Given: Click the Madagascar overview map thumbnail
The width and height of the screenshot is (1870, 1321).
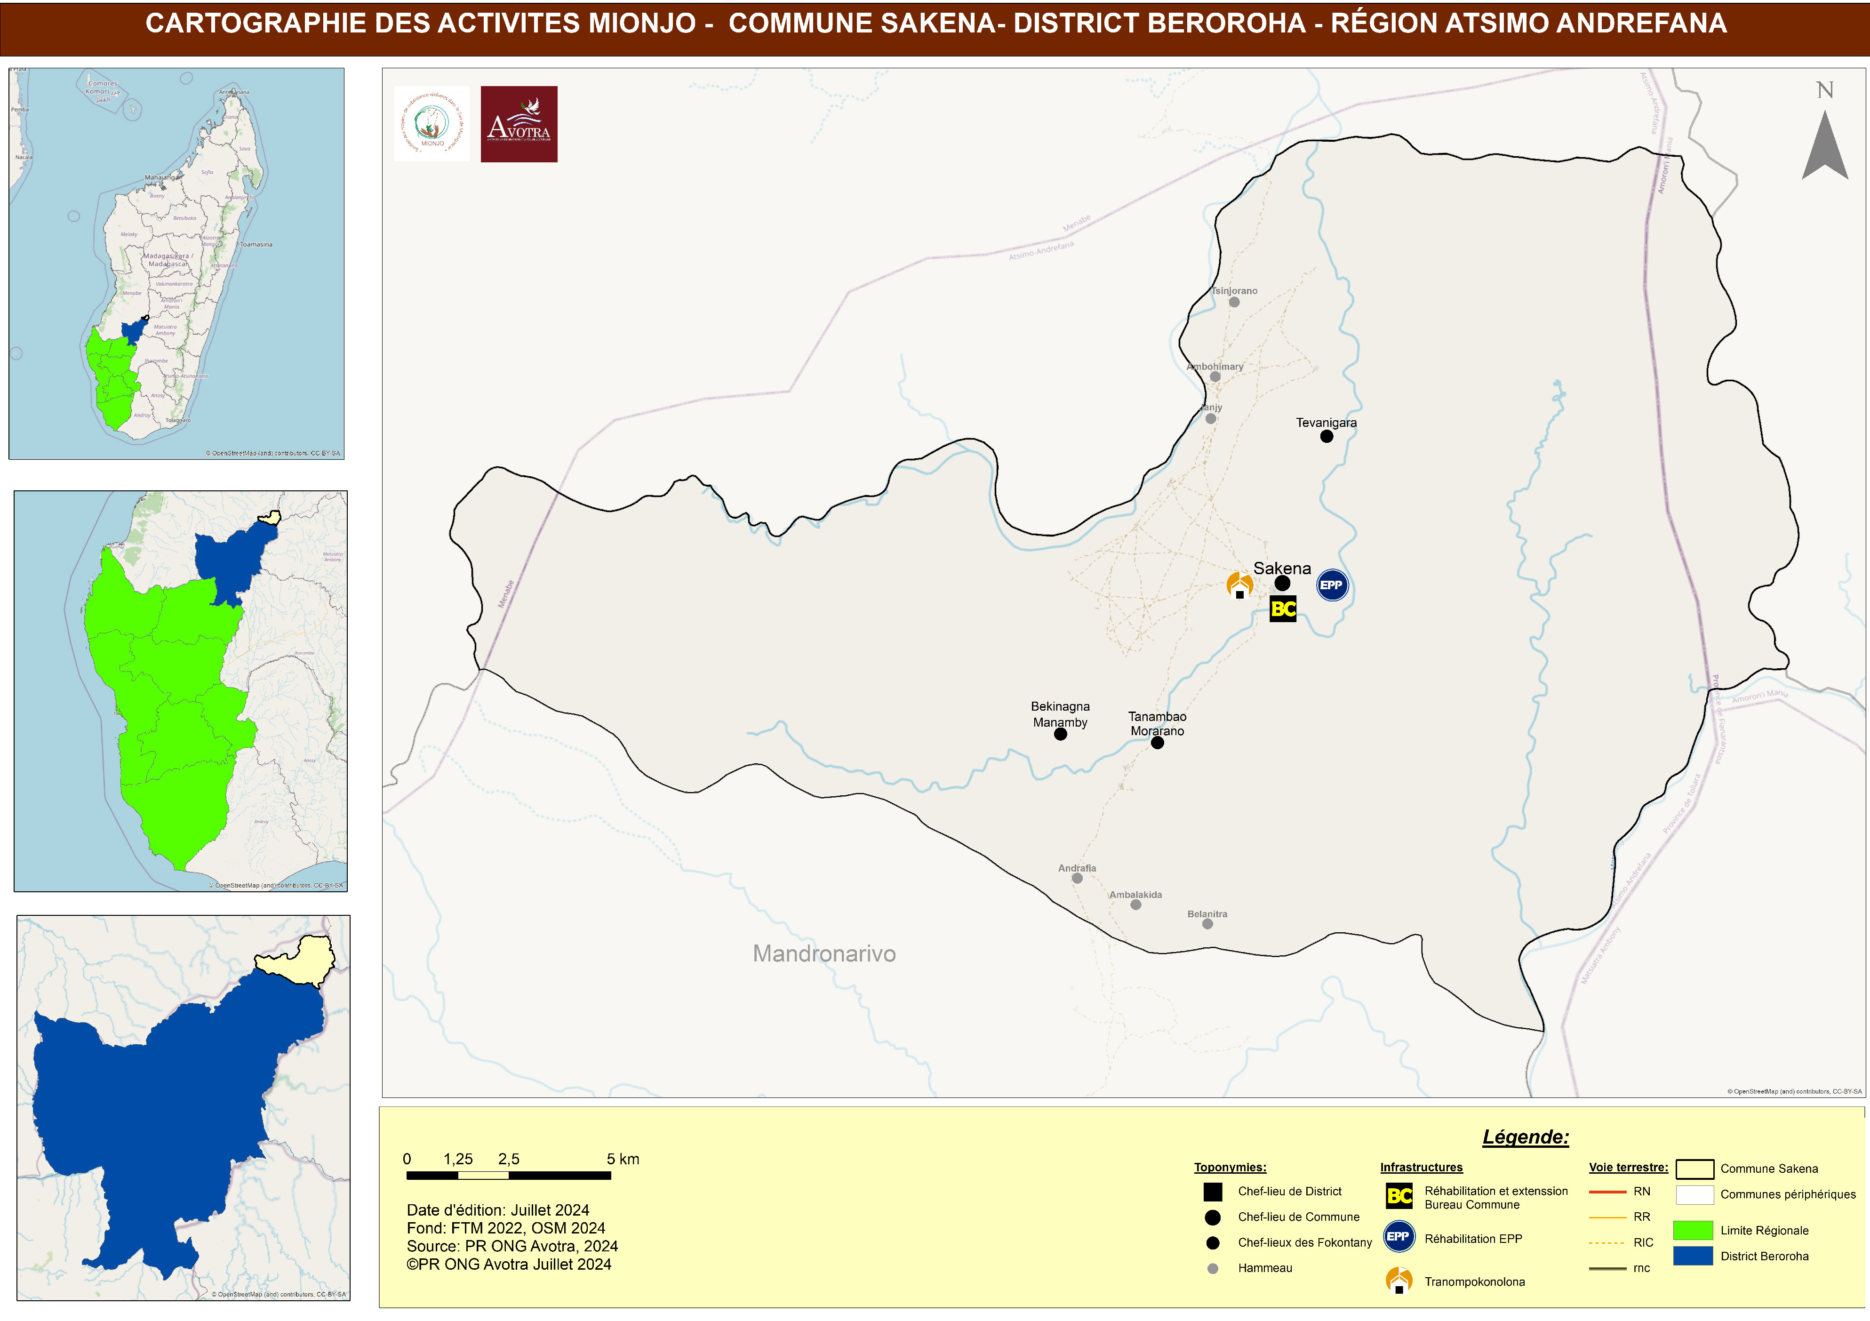Looking at the screenshot, I should pos(176,263).
